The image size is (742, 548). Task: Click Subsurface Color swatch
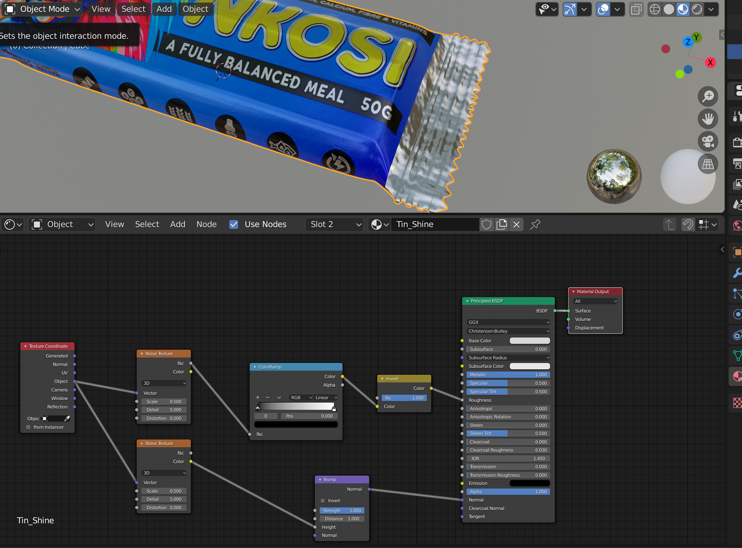(529, 366)
